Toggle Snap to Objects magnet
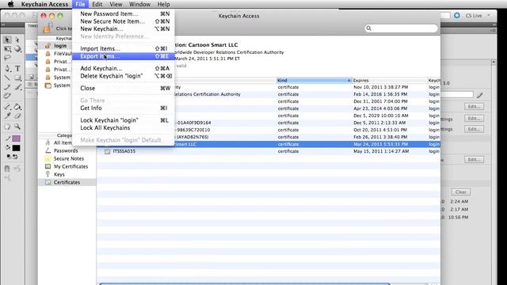 (x=7, y=169)
